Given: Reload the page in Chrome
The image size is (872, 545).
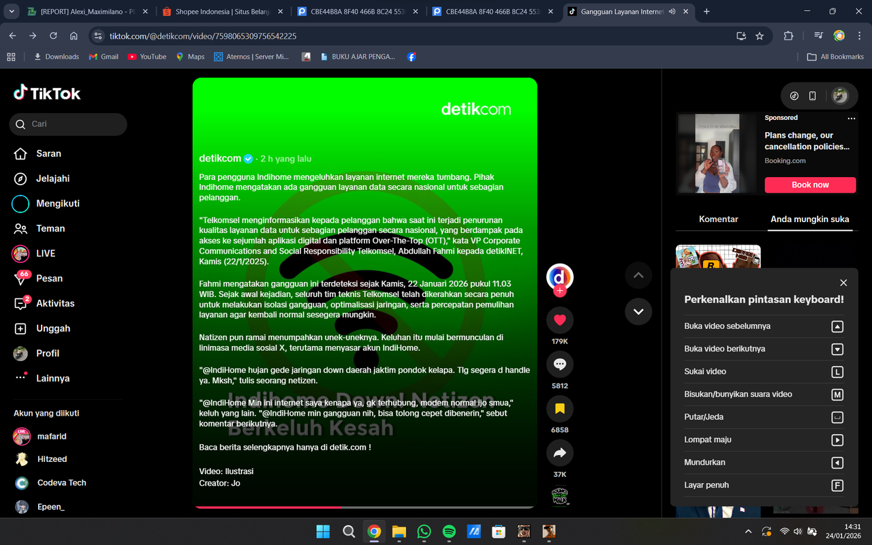Looking at the screenshot, I should [x=53, y=36].
